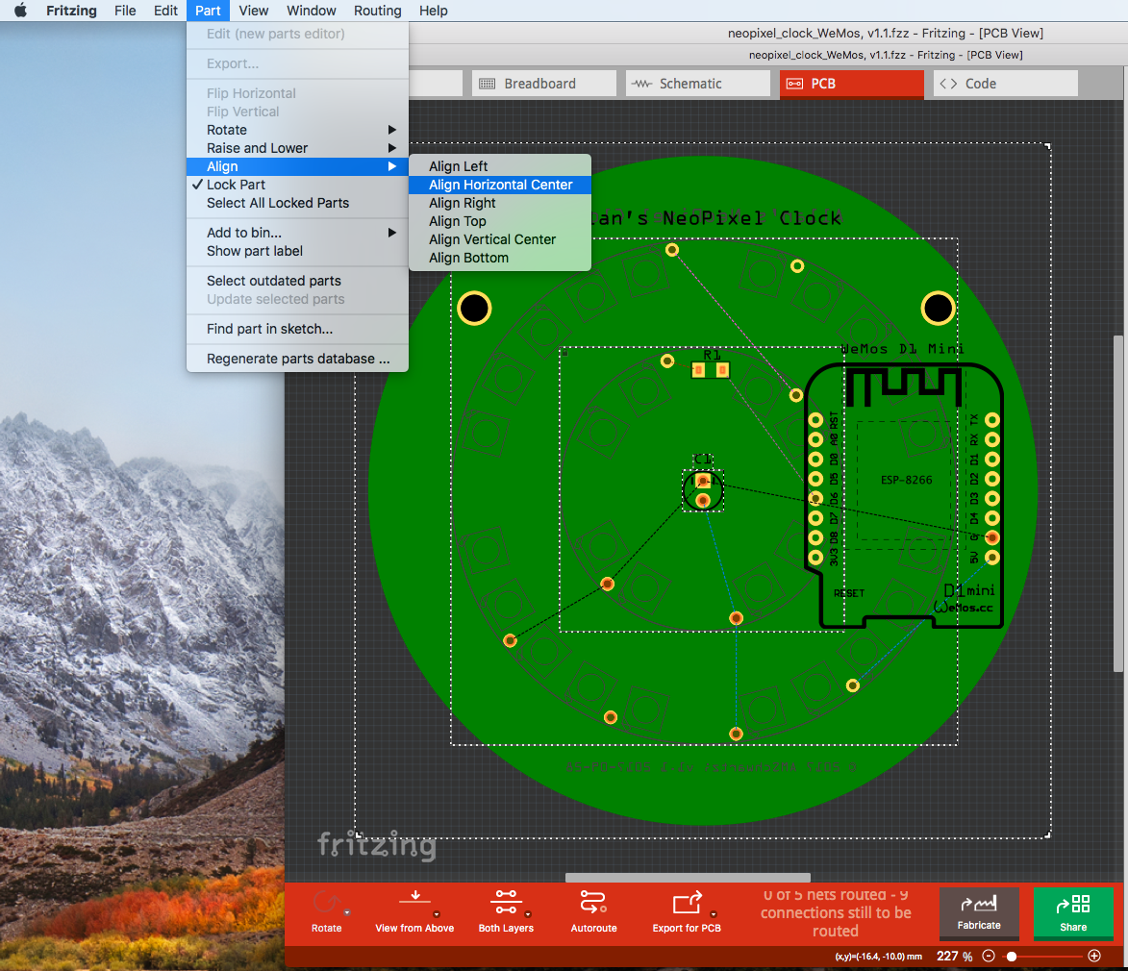Run the Autoroute tool
This screenshot has height=971, width=1128.
coord(593,902)
